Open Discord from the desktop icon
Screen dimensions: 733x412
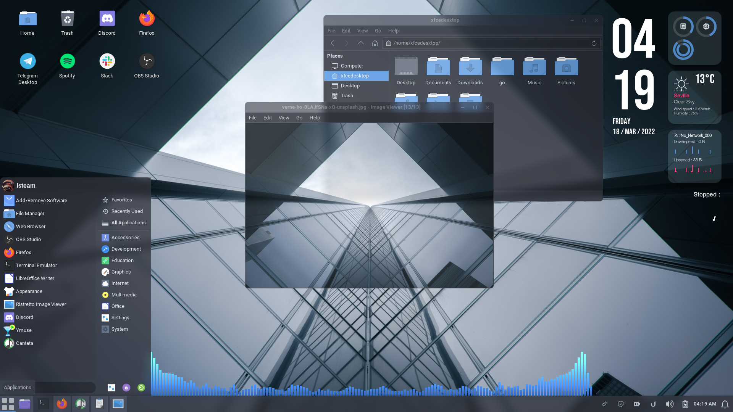tap(107, 23)
